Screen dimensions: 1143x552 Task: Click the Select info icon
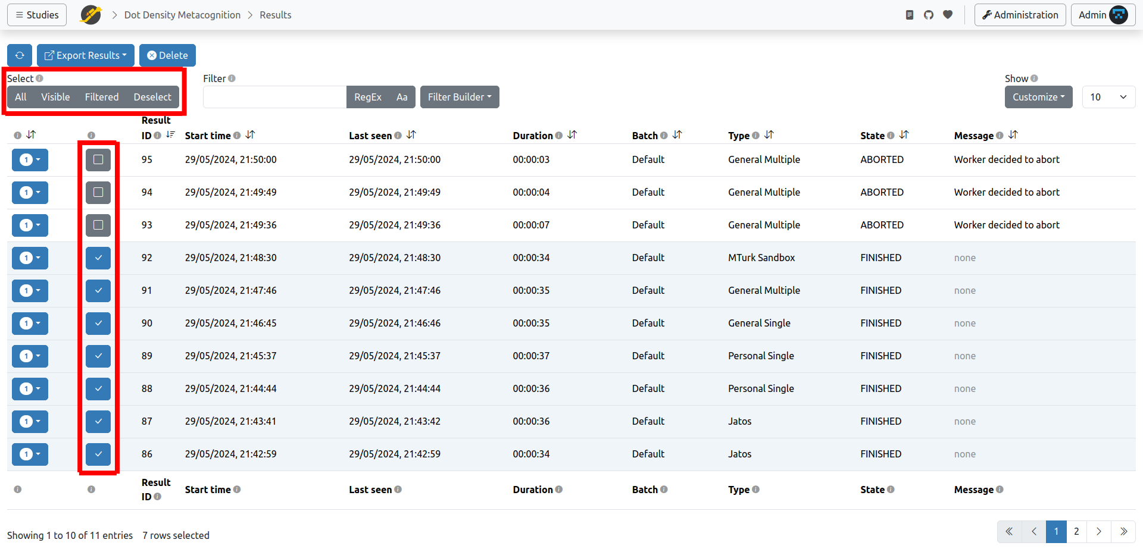pos(39,79)
